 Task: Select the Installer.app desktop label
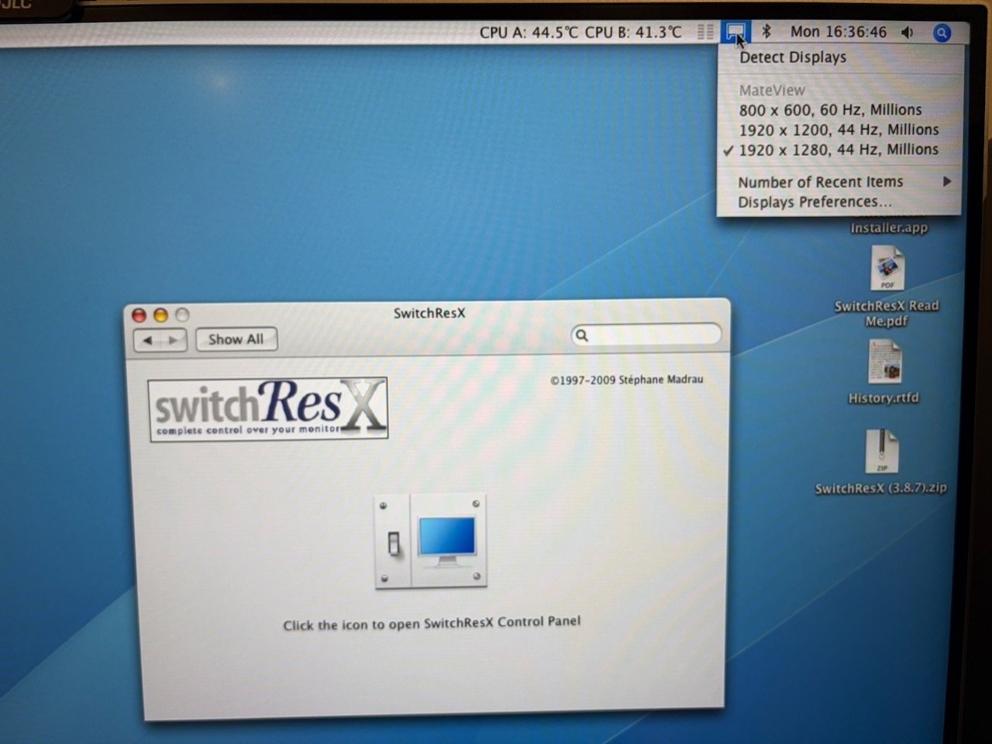[x=888, y=228]
